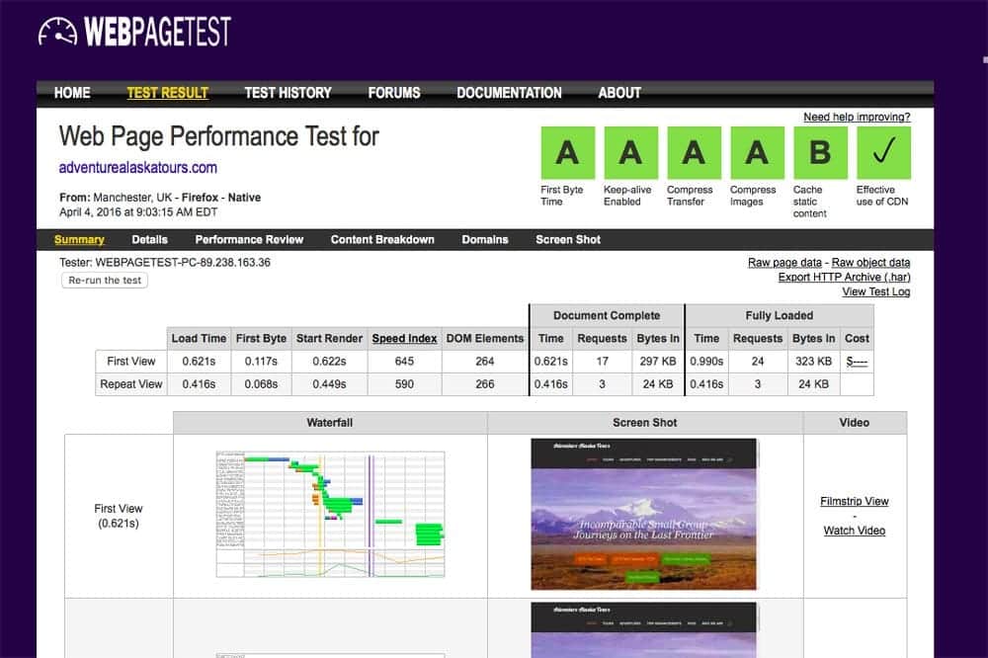Click the First Byte Time grade A box
This screenshot has height=658, width=988.
pyautogui.click(x=568, y=152)
